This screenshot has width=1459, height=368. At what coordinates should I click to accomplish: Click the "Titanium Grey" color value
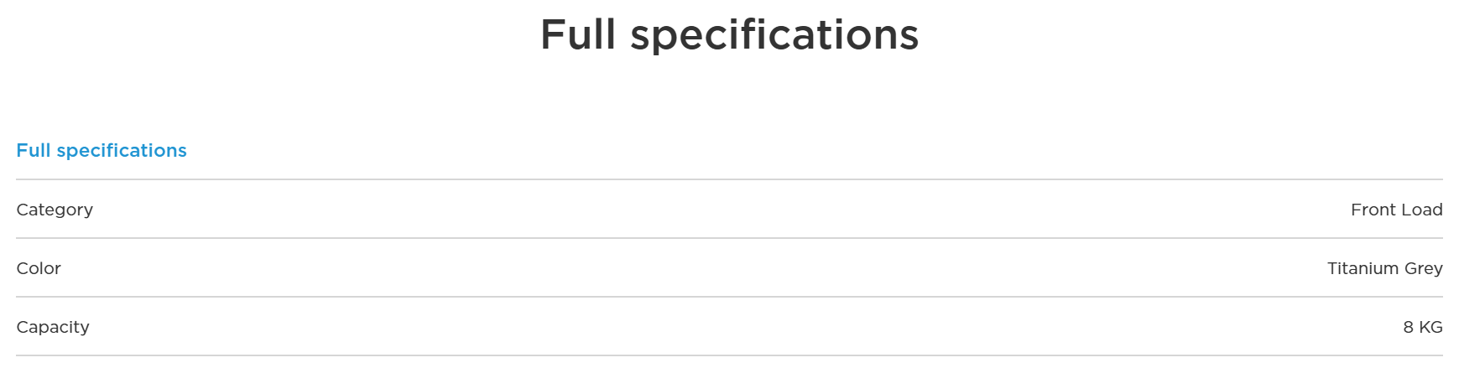pyautogui.click(x=1384, y=268)
